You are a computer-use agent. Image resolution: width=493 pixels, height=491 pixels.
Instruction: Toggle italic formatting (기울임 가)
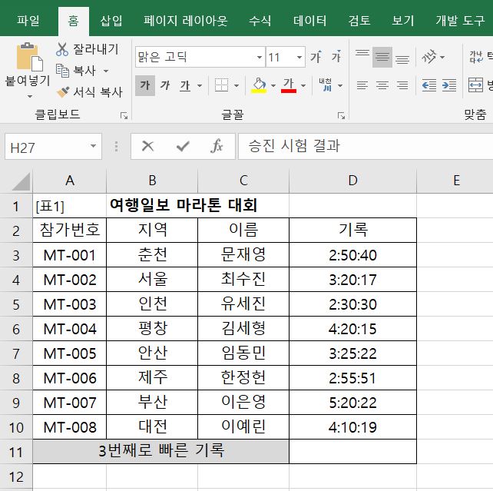(165, 85)
